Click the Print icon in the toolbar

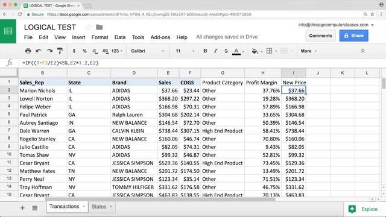click(28, 51)
